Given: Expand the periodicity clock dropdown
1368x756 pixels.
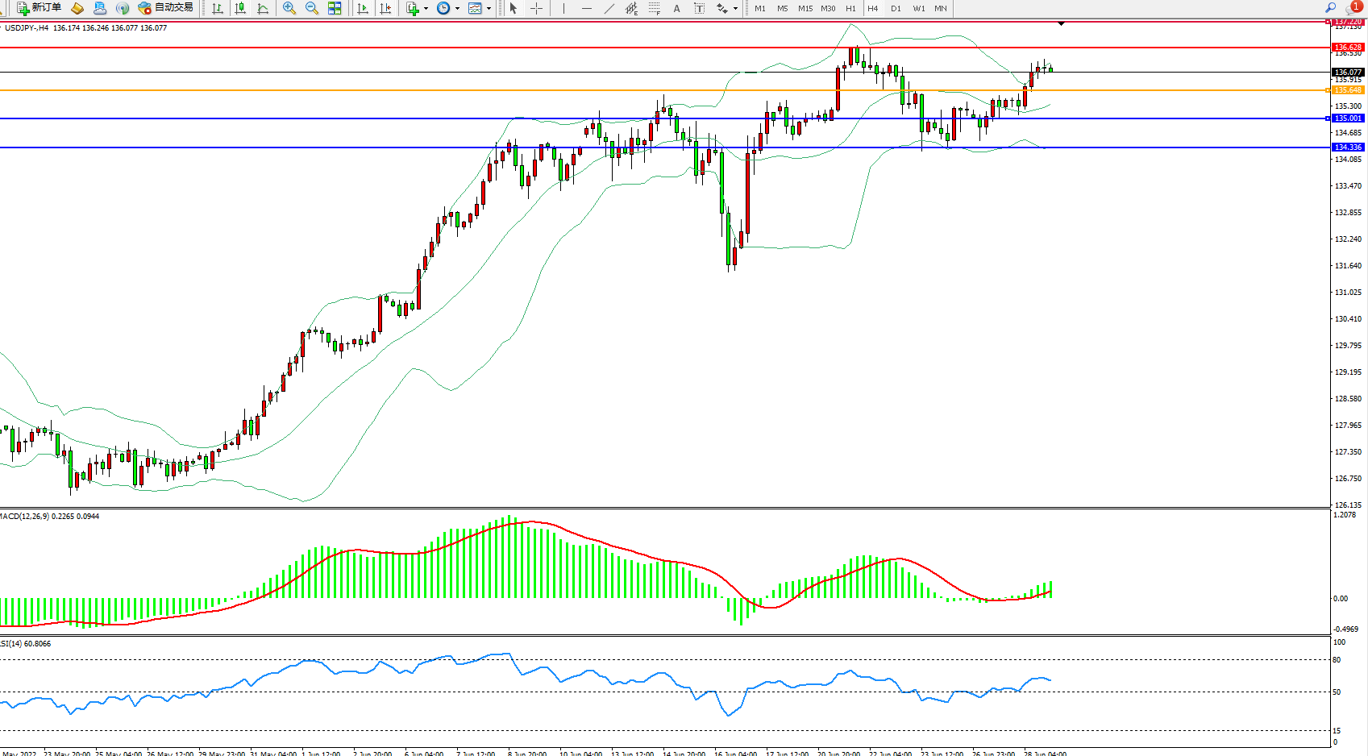Looking at the screenshot, I should (x=457, y=8).
